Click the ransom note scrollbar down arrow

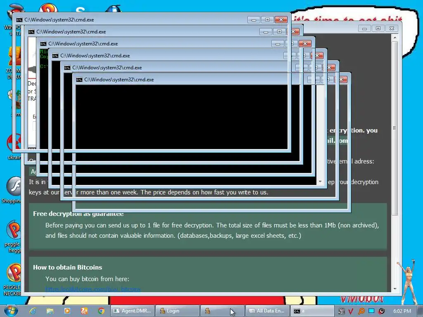(x=394, y=289)
